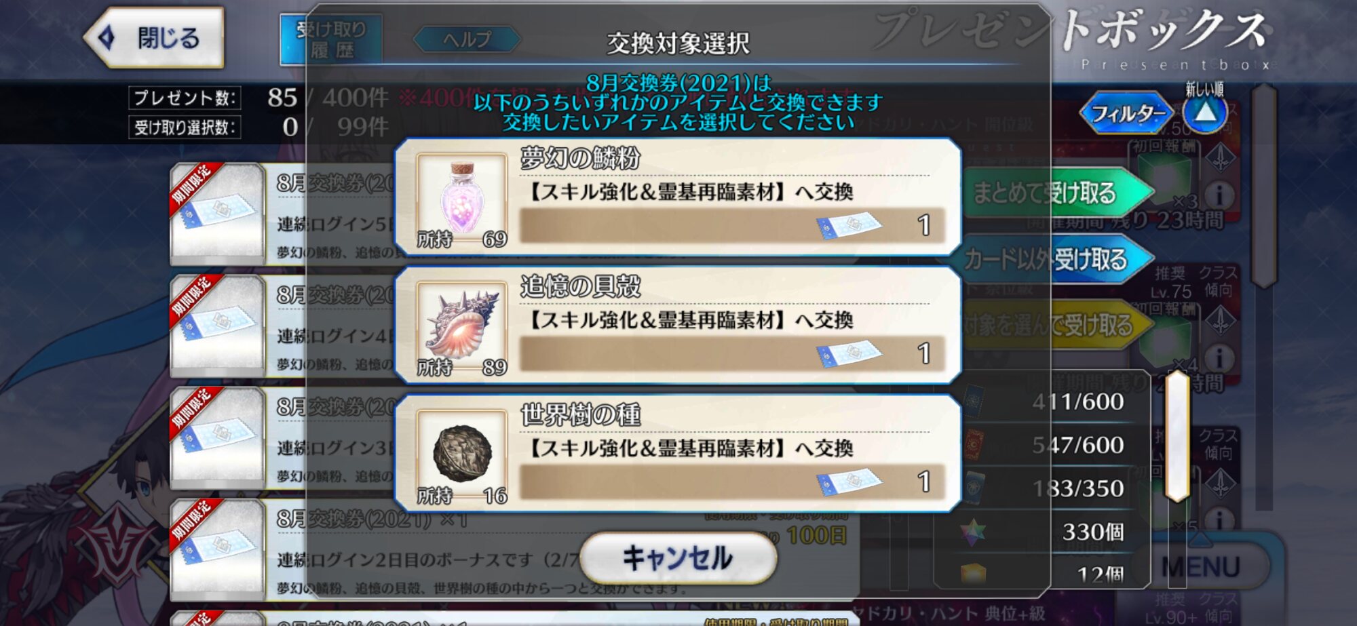Select the 世界樹の種 seed item icon
Image resolution: width=1357 pixels, height=626 pixels.
pos(461,455)
